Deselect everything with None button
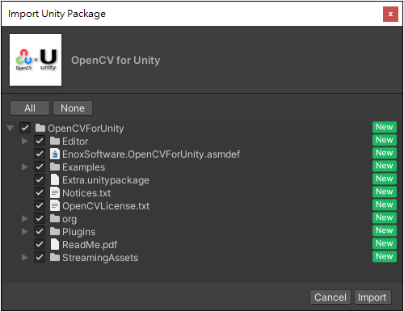 click(x=73, y=108)
